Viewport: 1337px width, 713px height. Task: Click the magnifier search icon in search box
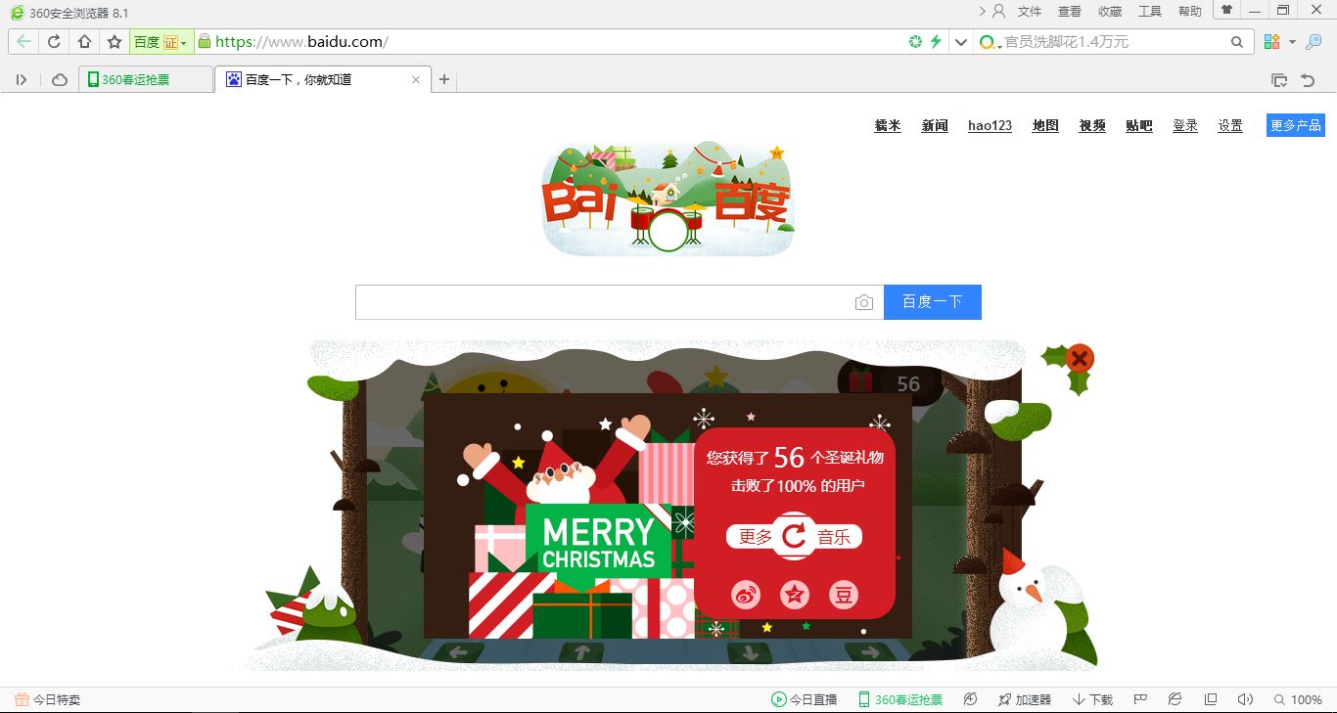pyautogui.click(x=1237, y=42)
